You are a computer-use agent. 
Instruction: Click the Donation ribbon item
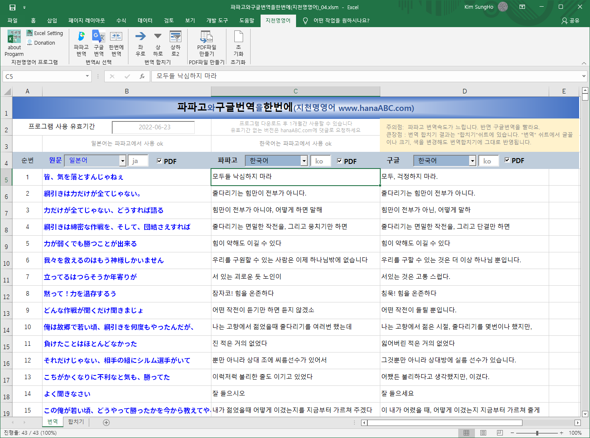[41, 43]
